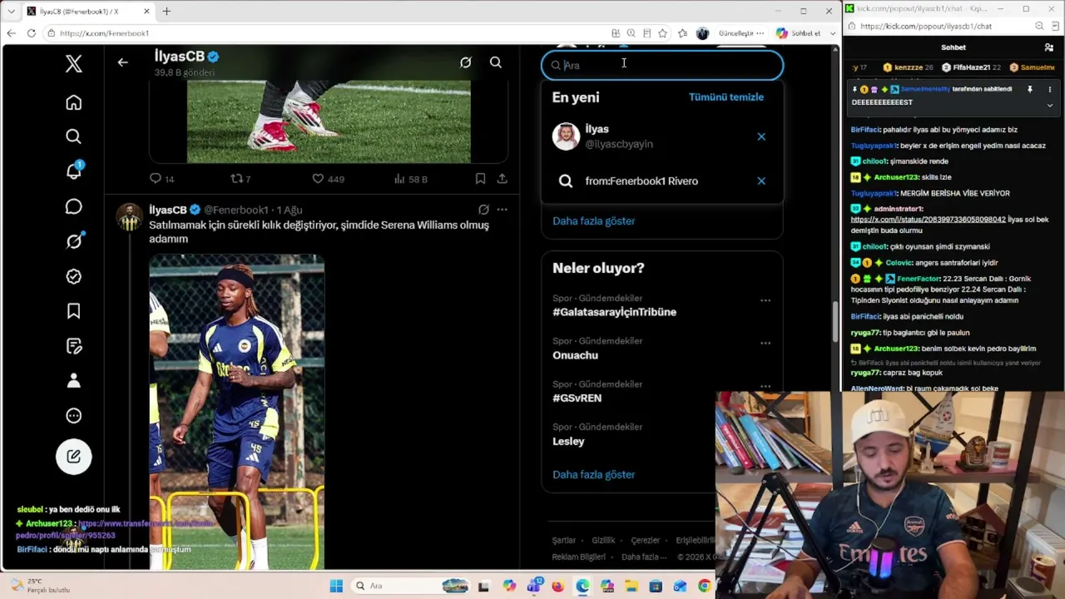Screen dimensions: 1065x599
Task: Show more trends below Lesley
Action: tap(594, 475)
